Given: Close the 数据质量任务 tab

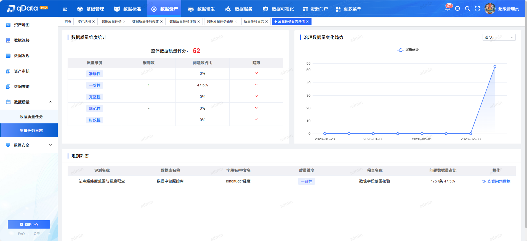Looking at the screenshot, I should coord(124,22).
